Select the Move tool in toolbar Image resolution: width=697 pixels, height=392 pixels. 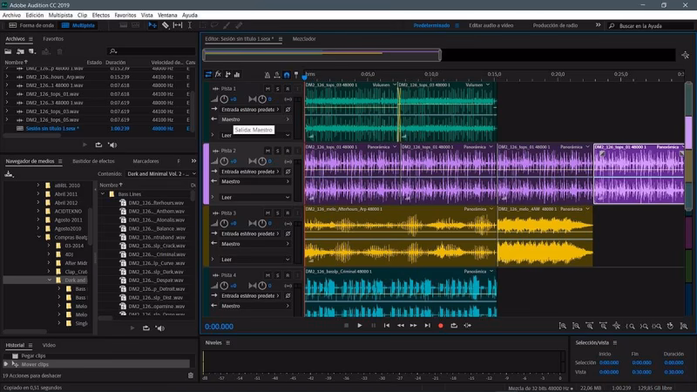tap(152, 25)
